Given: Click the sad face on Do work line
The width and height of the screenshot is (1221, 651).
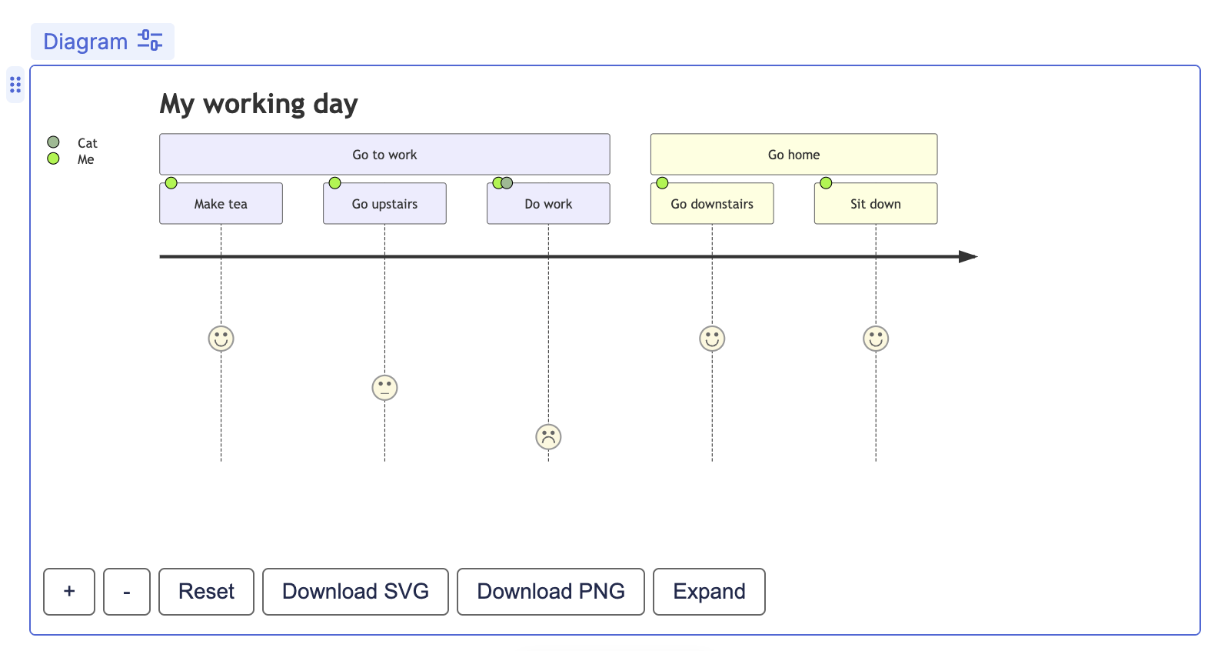Looking at the screenshot, I should click(x=548, y=437).
